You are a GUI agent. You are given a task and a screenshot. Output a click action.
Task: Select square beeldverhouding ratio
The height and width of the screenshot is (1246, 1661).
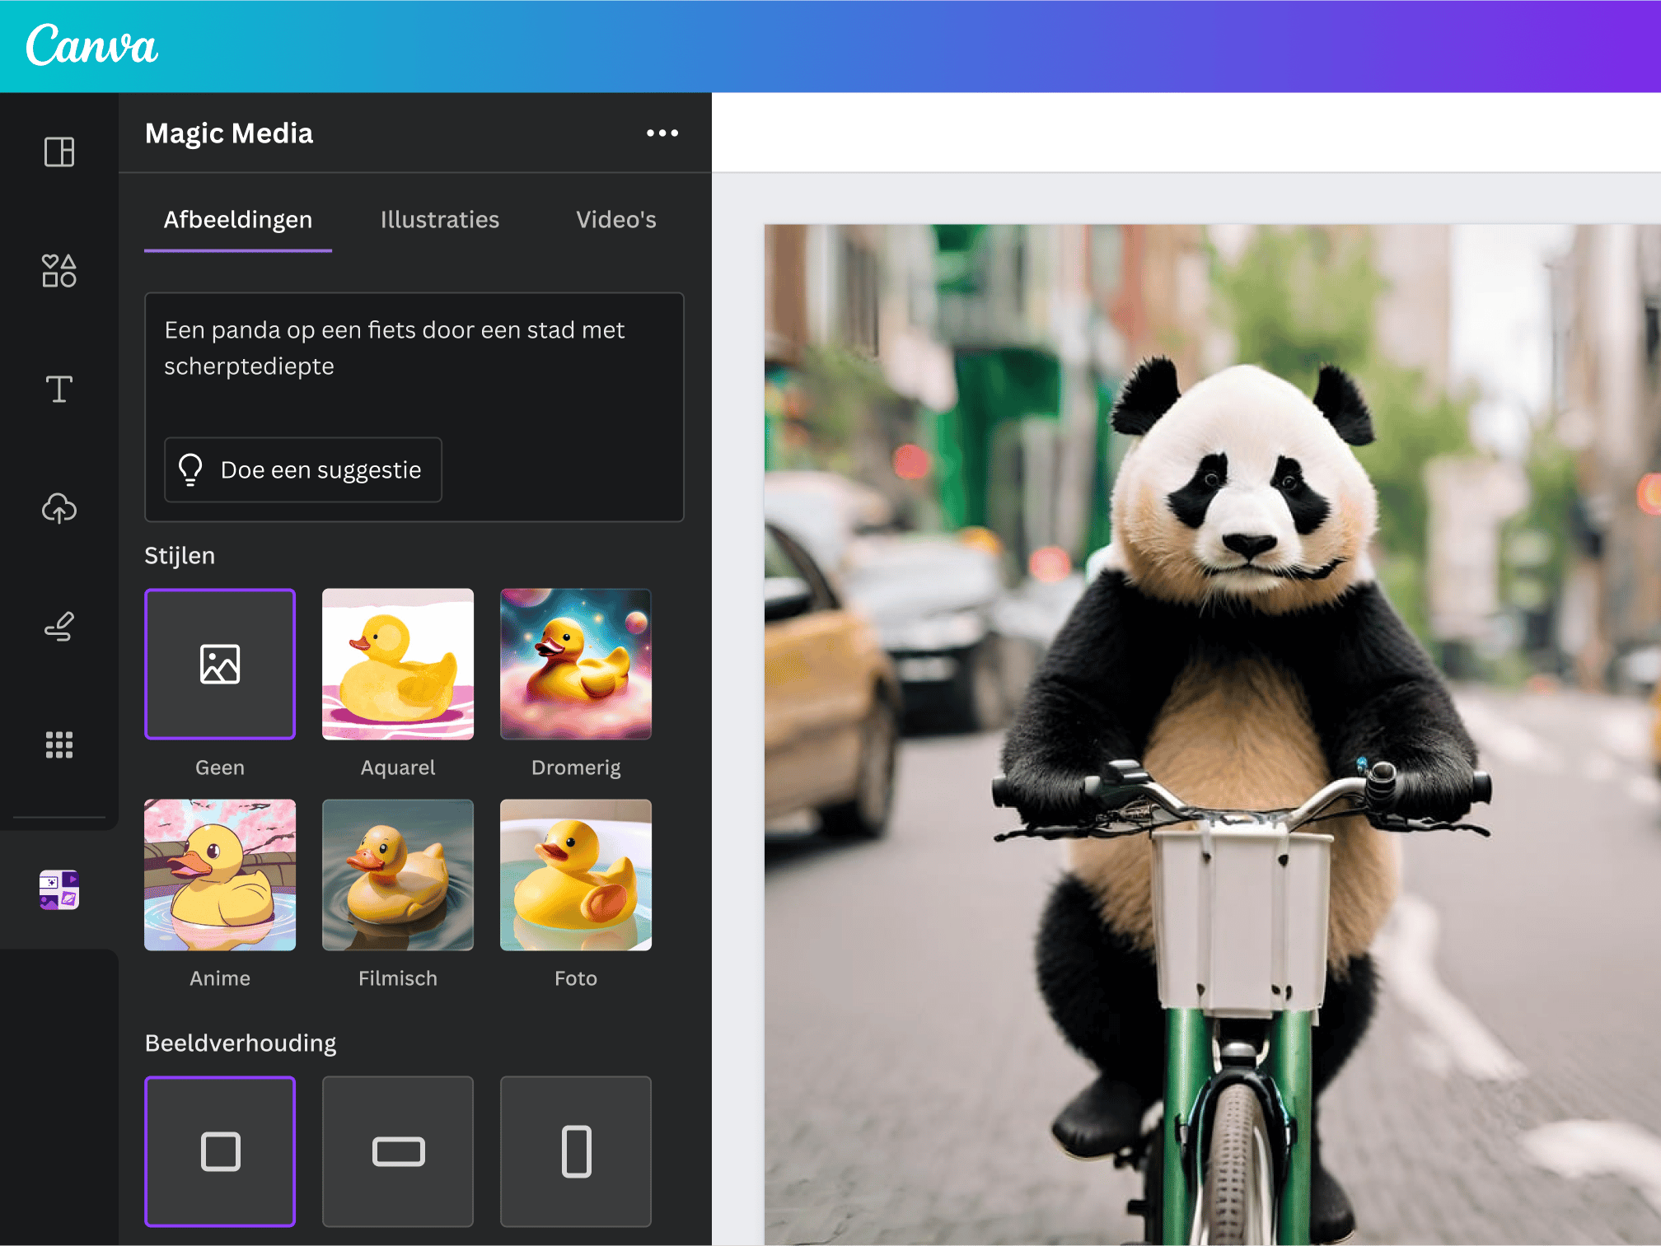[220, 1149]
